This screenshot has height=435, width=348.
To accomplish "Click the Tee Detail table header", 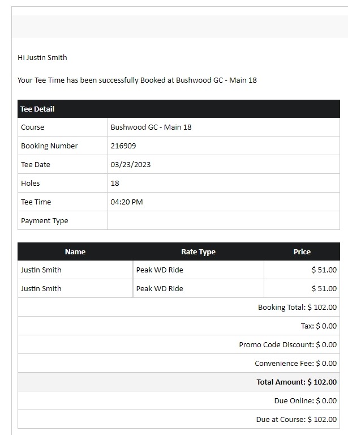I will coord(179,109).
